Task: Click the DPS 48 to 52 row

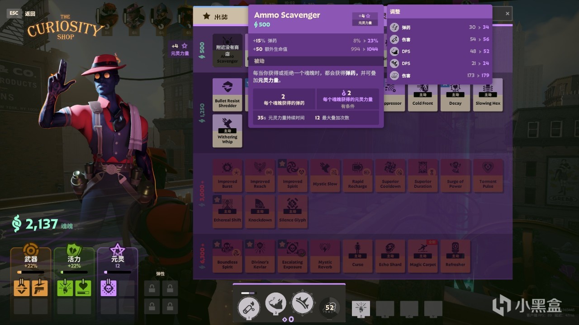Action: coord(440,51)
